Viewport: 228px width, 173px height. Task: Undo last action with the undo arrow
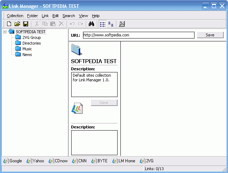pos(72,24)
